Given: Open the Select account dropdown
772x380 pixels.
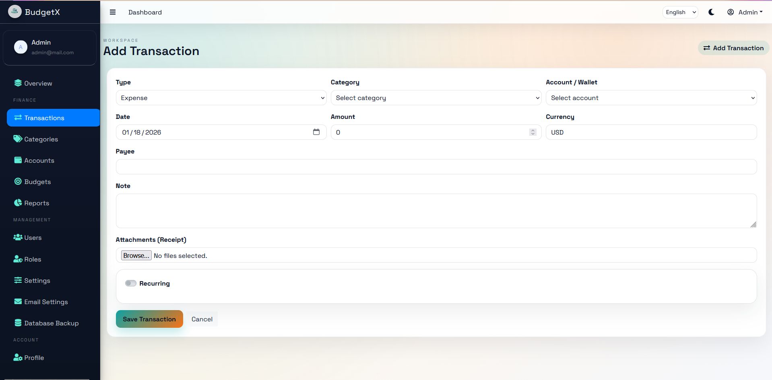Looking at the screenshot, I should (651, 98).
